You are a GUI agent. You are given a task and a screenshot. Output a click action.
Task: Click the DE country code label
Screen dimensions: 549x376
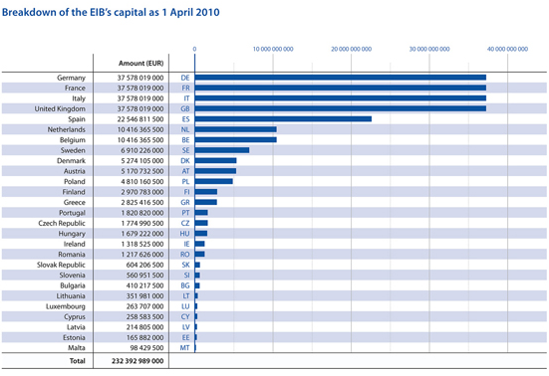(185, 78)
